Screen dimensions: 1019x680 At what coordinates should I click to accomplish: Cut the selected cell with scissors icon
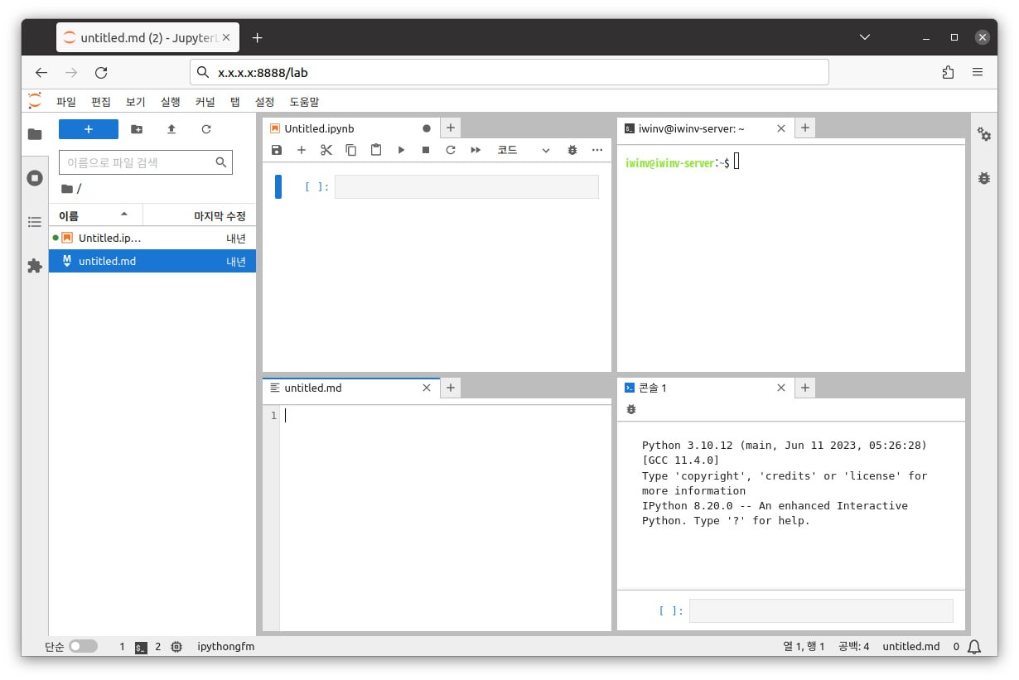pyautogui.click(x=326, y=150)
